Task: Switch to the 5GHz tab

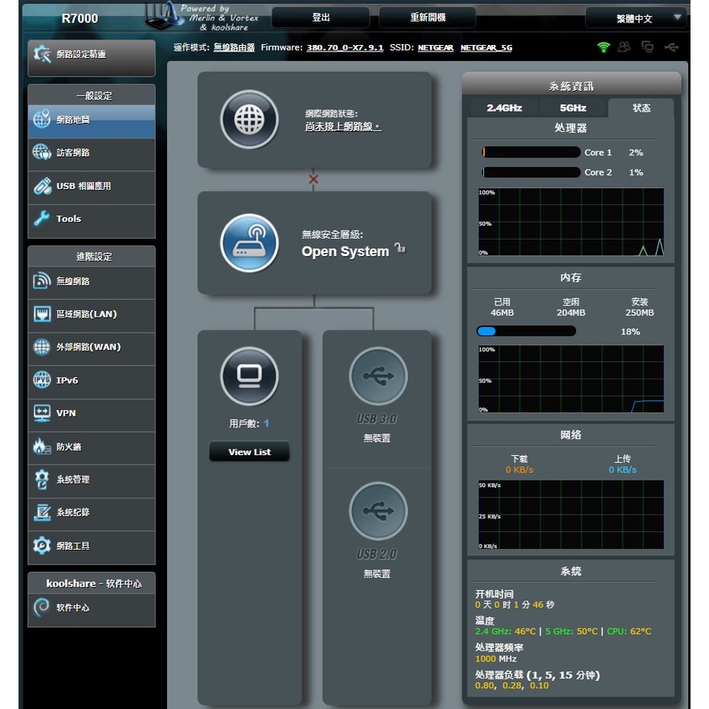Action: coord(572,108)
